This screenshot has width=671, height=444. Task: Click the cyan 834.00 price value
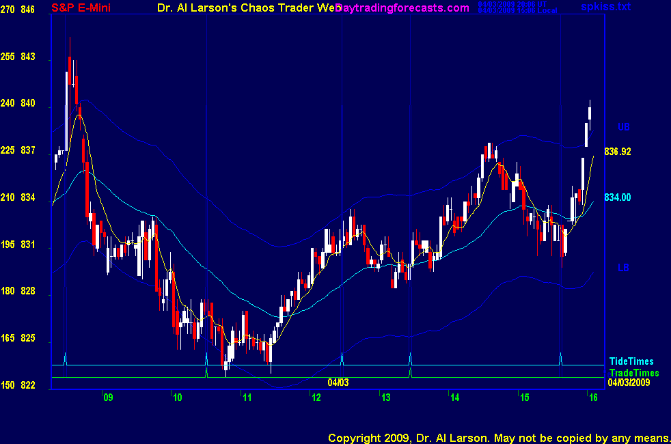[617, 197]
